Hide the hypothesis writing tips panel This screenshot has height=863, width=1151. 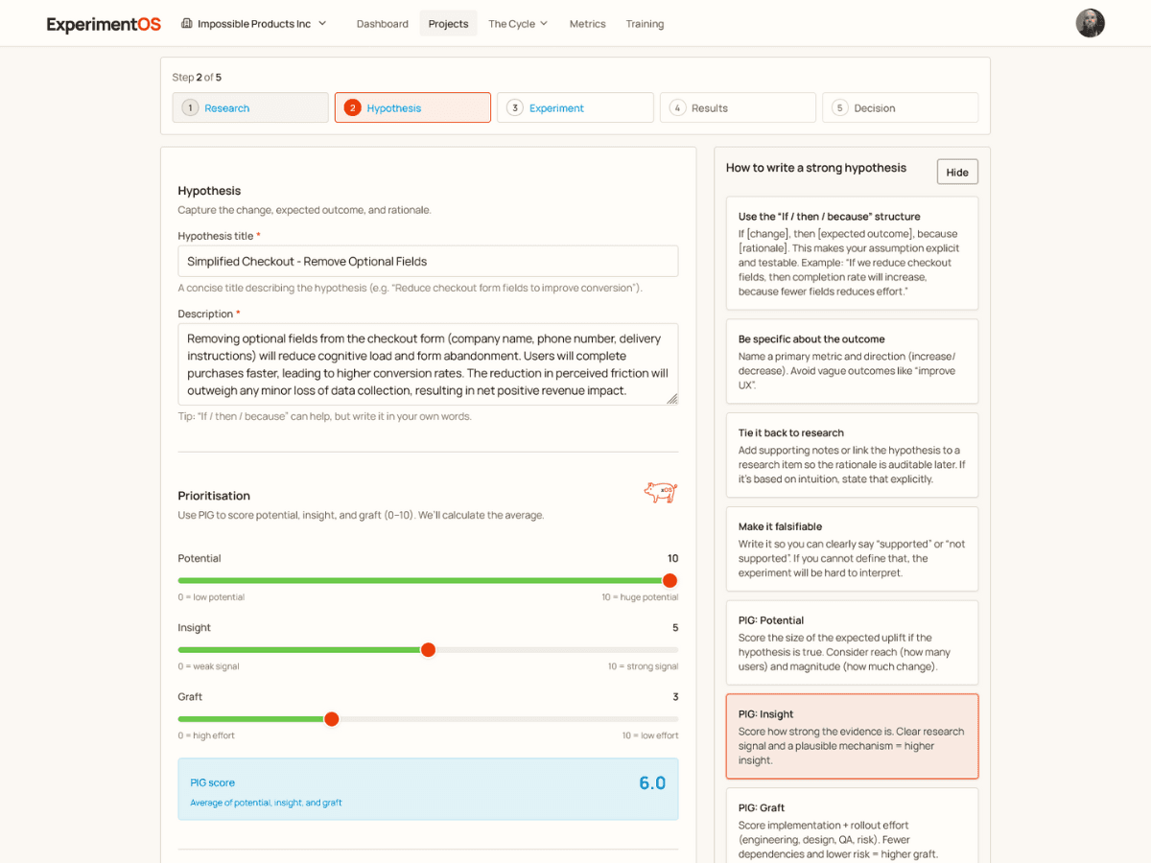(956, 172)
